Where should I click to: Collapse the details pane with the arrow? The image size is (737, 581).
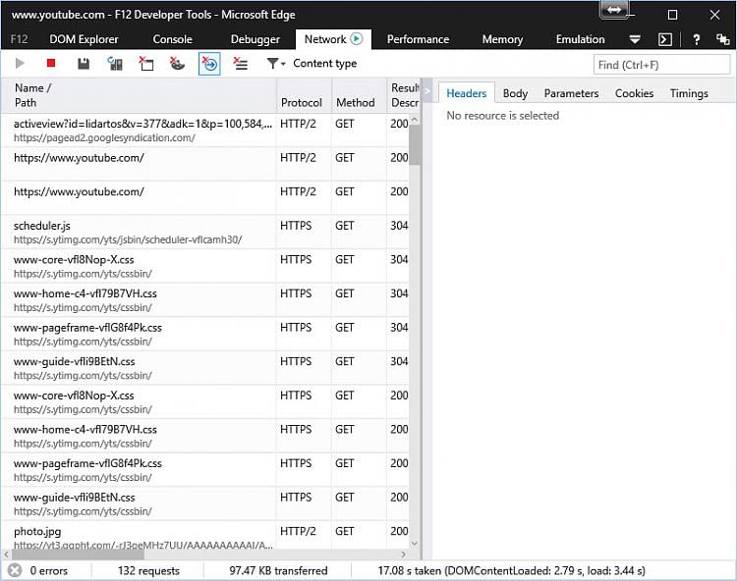click(x=427, y=91)
